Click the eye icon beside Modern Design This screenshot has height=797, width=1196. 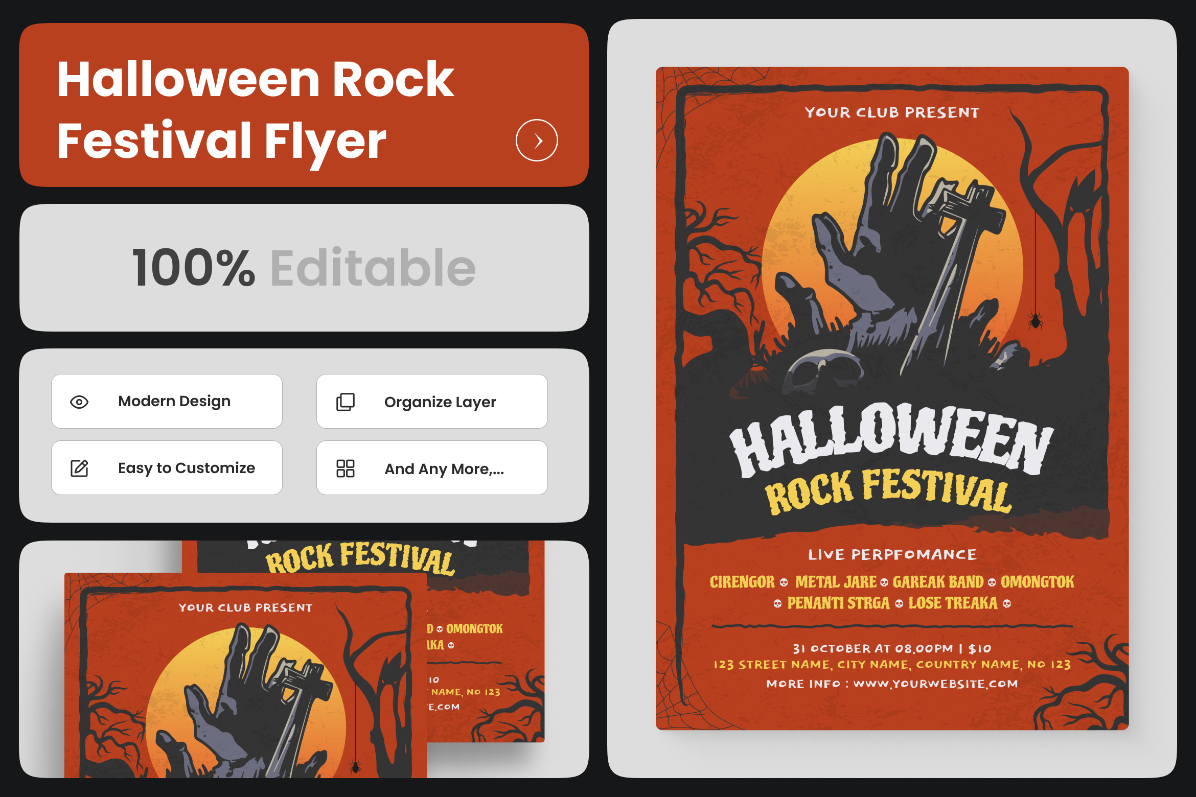[79, 402]
